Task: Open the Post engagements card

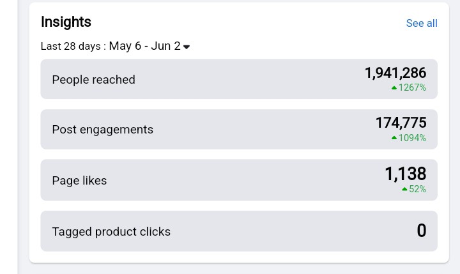Action: click(239, 130)
